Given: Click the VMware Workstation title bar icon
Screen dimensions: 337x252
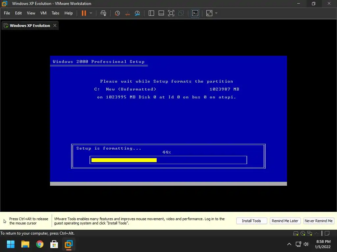Looking at the screenshot, I should (5, 3).
